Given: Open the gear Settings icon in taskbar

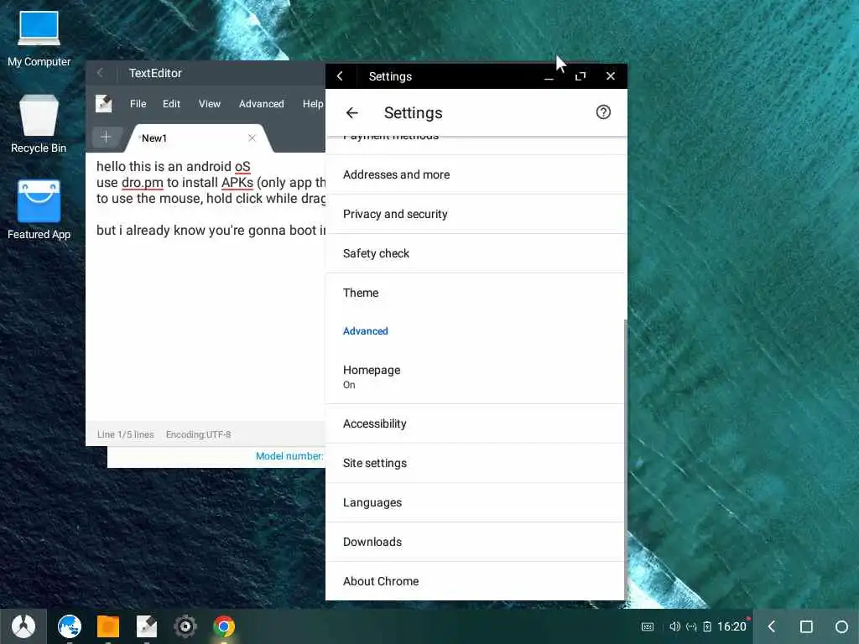Looking at the screenshot, I should 185,626.
